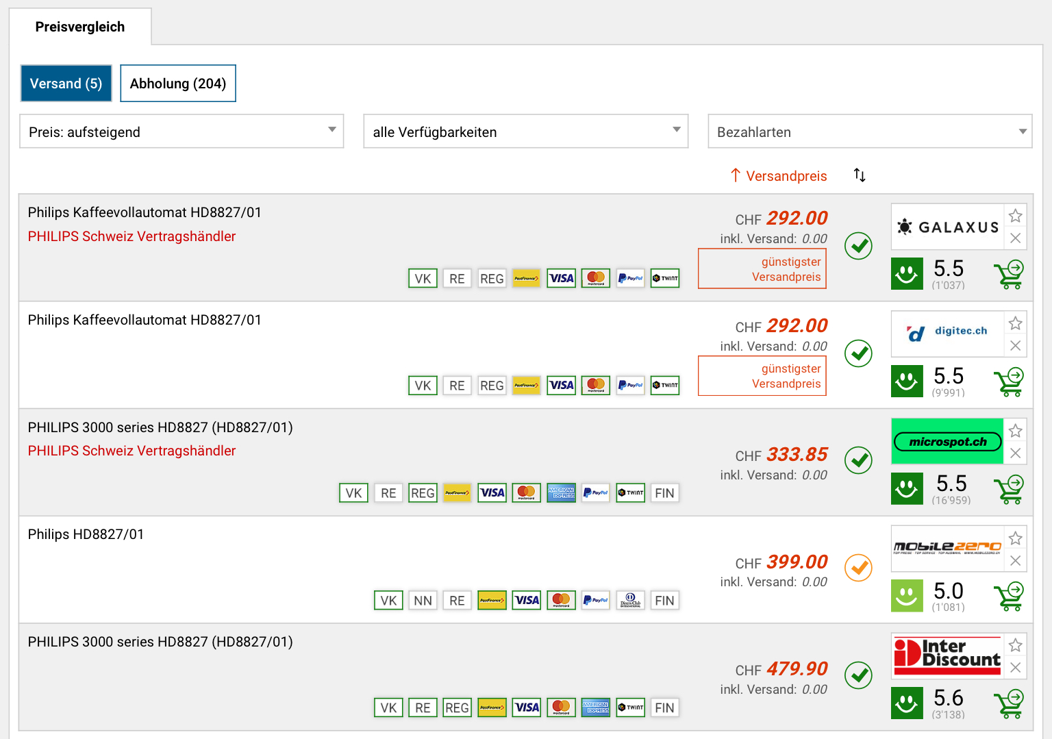This screenshot has width=1052, height=739.
Task: Open the first Philips Kaffeevollautomat HD8827/01 link
Action: point(145,212)
